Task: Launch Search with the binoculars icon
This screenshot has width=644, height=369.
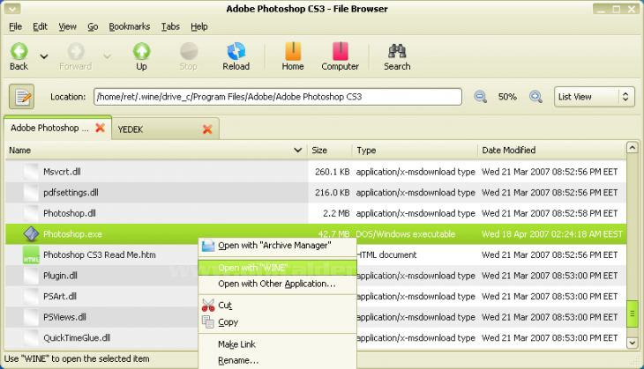Action: [x=397, y=52]
